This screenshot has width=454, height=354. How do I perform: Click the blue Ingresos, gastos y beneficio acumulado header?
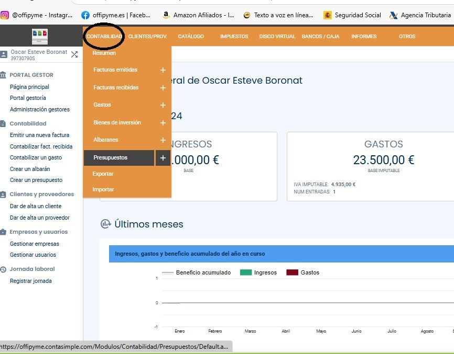coord(282,254)
